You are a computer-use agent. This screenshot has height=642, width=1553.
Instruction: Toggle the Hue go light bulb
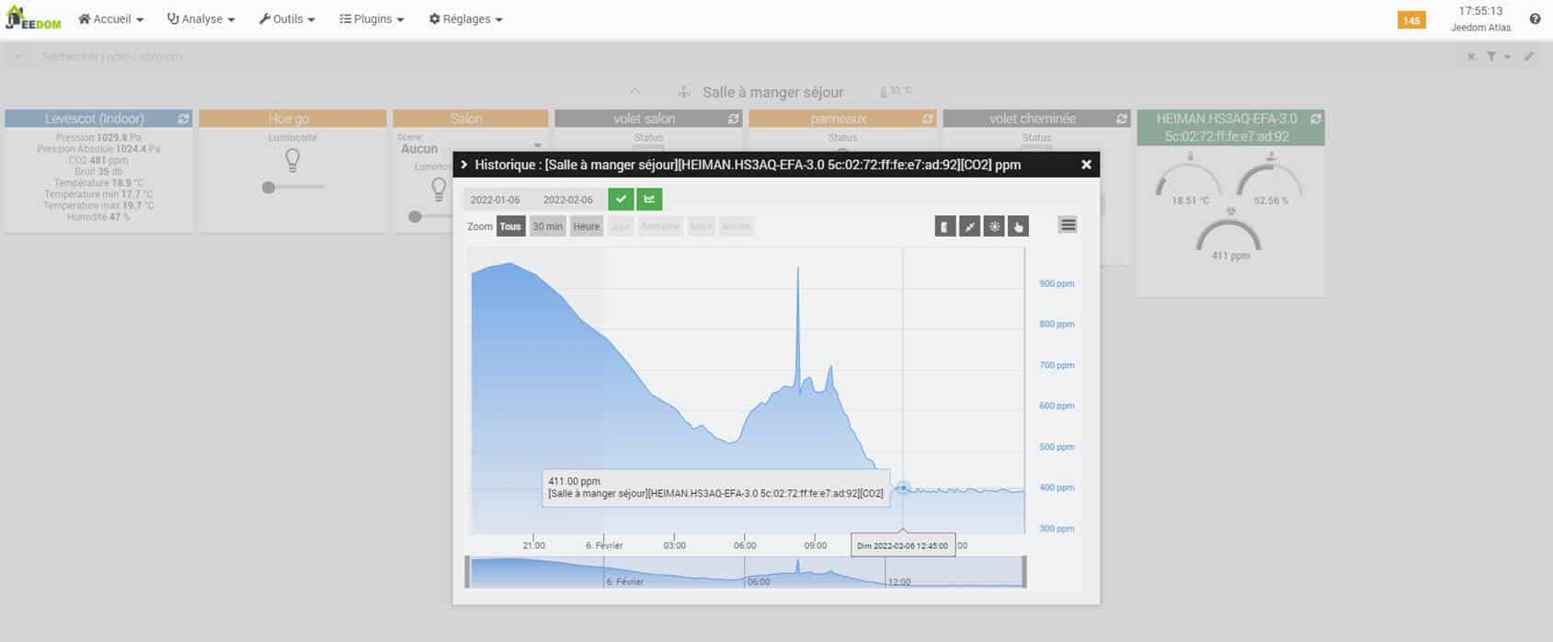coord(292,161)
